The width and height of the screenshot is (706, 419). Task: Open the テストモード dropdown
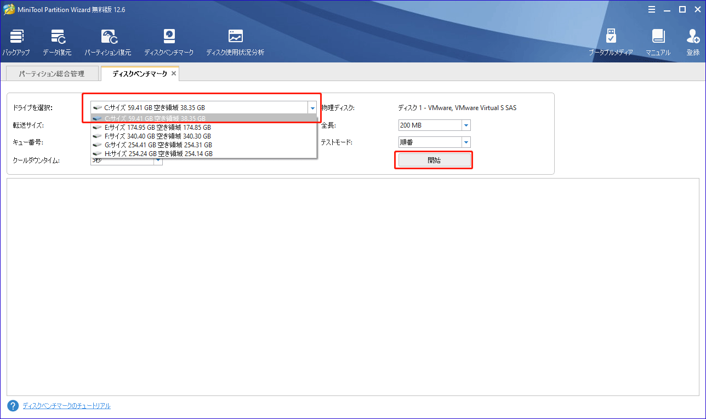465,142
